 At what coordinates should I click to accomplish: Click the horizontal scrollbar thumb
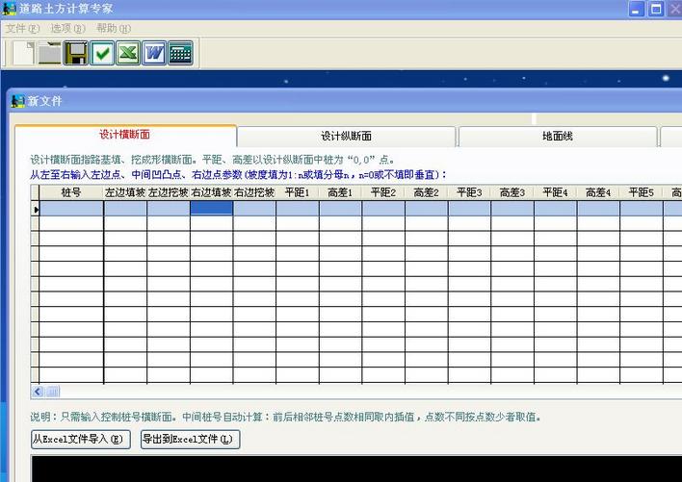[x=52, y=392]
